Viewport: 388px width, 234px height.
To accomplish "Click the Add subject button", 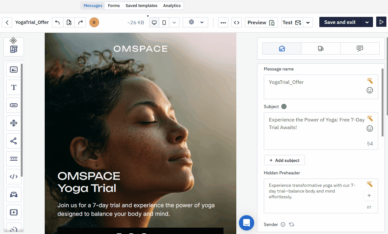I will 285,160.
